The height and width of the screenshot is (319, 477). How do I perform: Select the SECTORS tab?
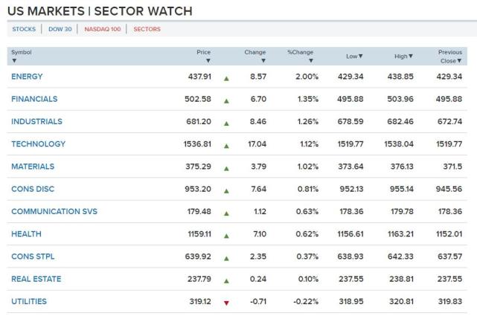click(x=147, y=29)
